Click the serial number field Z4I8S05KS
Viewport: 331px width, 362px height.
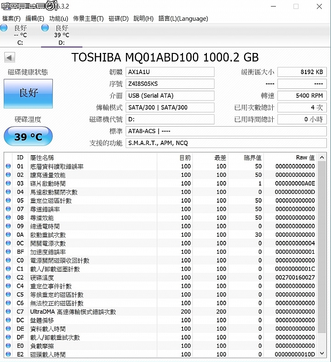click(170, 84)
